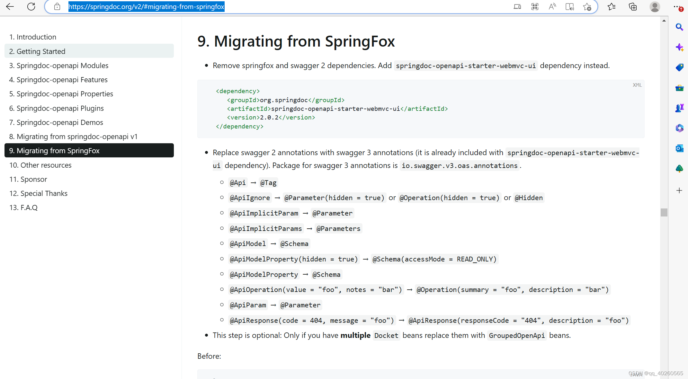Click the vertical scrollbar thumb
This screenshot has width=688, height=379.
pos(664,212)
